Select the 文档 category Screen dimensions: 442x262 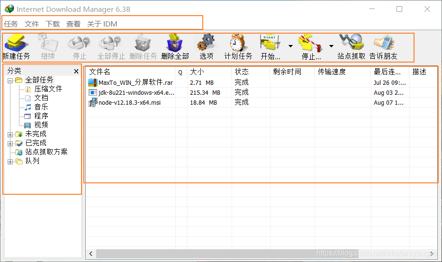pyautogui.click(x=41, y=98)
